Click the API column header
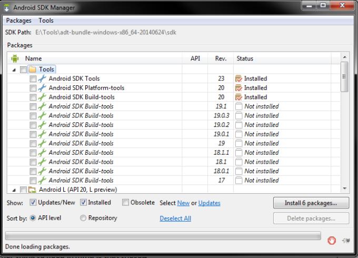This screenshot has height=258, width=358. tap(195, 58)
